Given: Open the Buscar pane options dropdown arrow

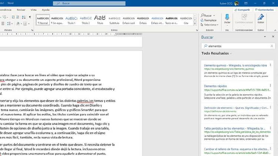Looking at the screenshot, I should click(x=264, y=37).
